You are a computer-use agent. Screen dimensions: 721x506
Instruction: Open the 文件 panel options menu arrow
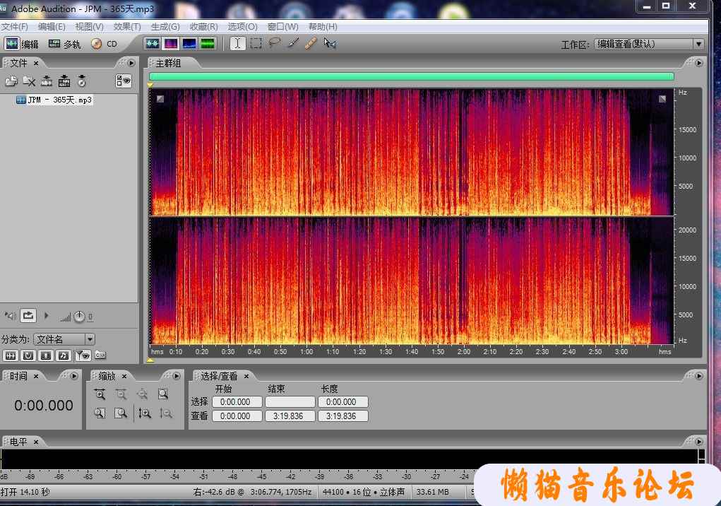(131, 63)
